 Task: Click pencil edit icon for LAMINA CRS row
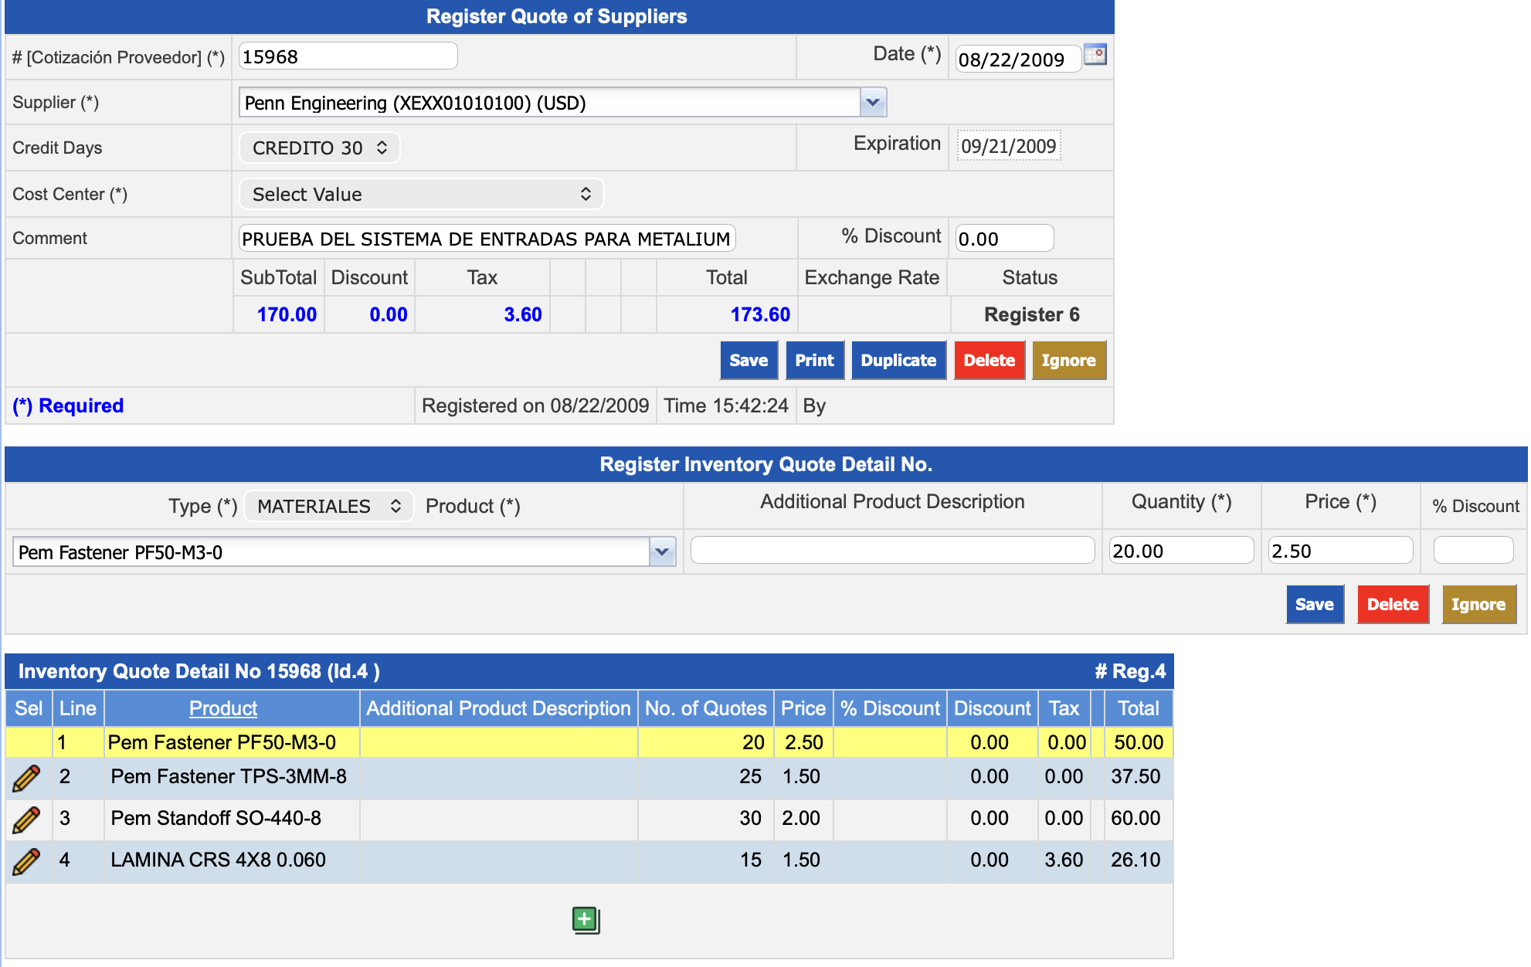26,861
